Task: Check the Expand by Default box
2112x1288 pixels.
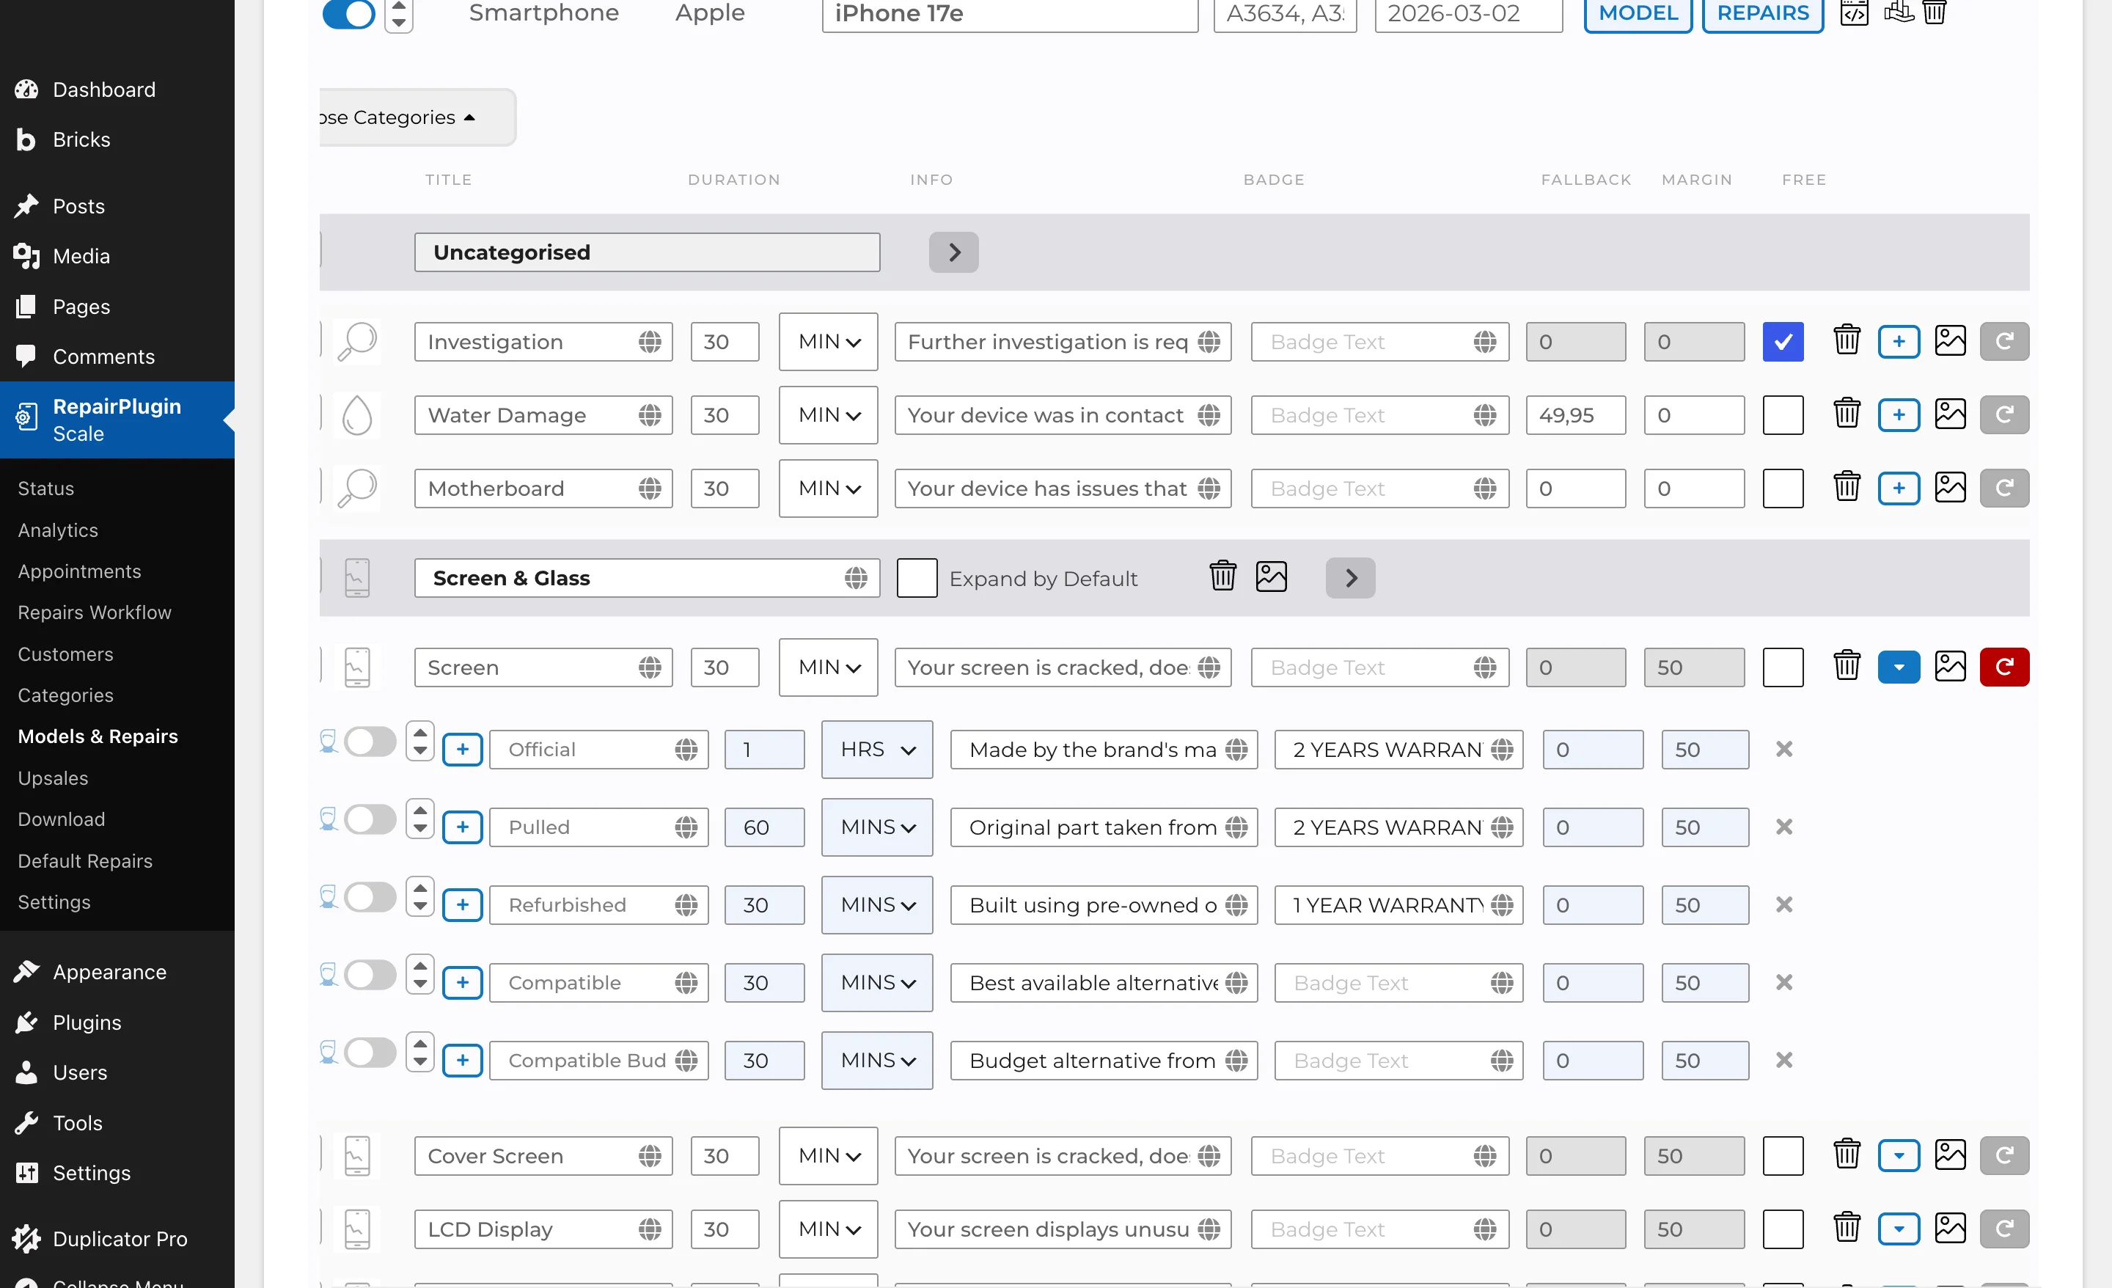Action: 916,578
